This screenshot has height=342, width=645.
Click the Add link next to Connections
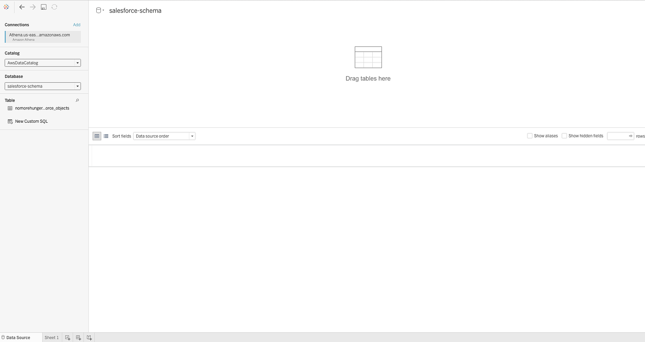click(x=76, y=25)
